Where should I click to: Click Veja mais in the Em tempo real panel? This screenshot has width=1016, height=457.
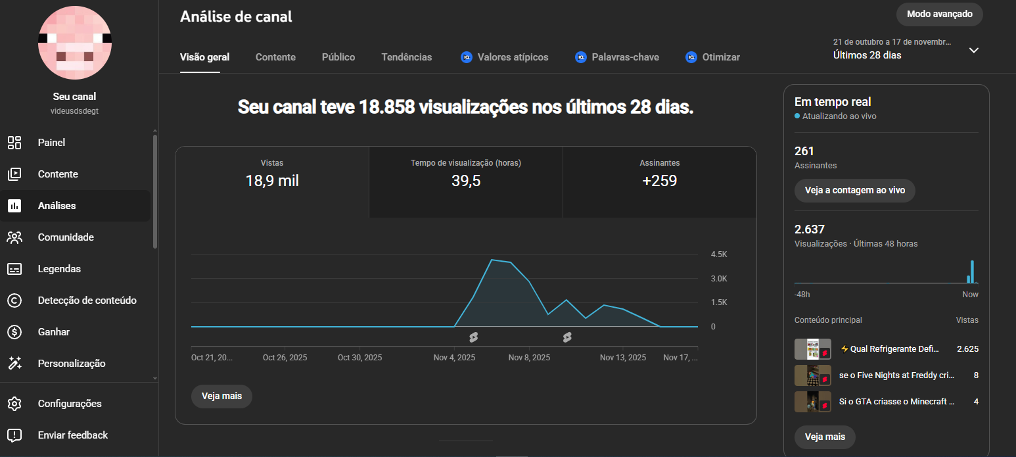tap(825, 437)
